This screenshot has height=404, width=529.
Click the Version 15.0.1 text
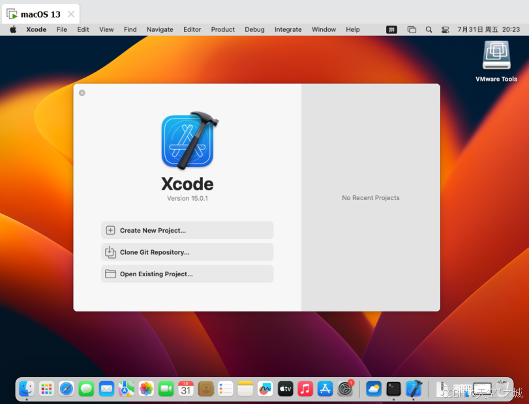coord(187,198)
